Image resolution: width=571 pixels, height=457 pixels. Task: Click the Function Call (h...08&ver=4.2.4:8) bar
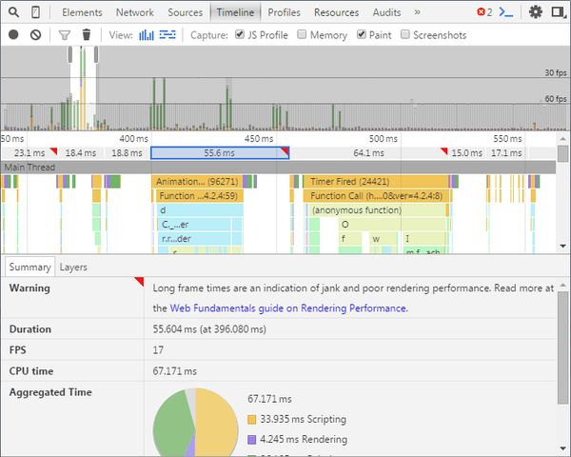[377, 196]
